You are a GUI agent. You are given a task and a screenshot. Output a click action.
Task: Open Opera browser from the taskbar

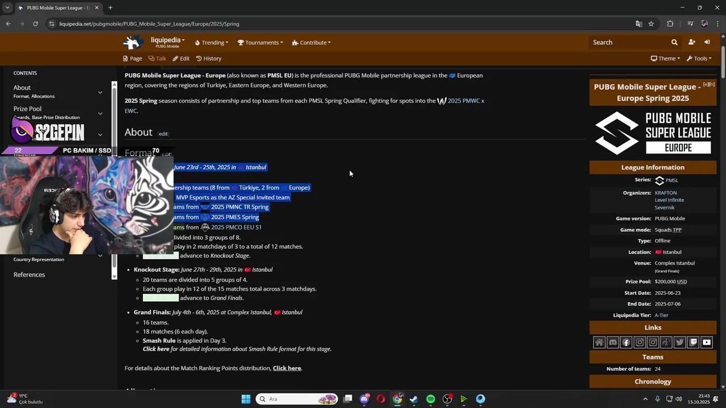click(x=381, y=399)
